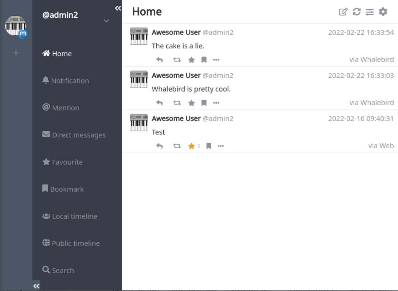Image resolution: width=398 pixels, height=291 pixels.
Task: Reload the Home timeline
Action: [357, 12]
